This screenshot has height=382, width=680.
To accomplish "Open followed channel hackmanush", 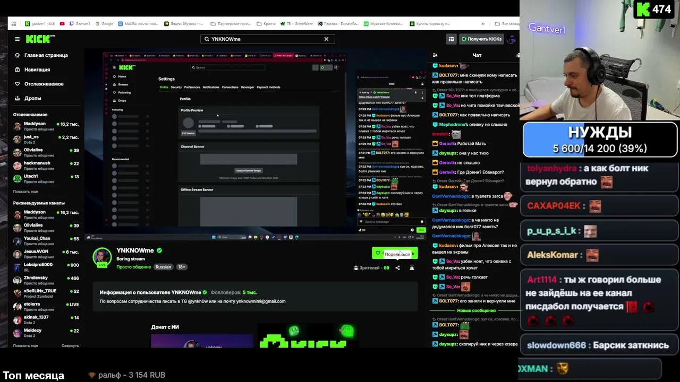I will click(46, 166).
